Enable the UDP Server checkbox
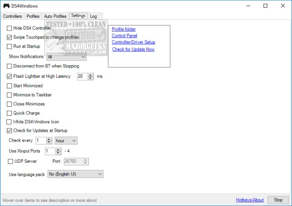 point(10,161)
